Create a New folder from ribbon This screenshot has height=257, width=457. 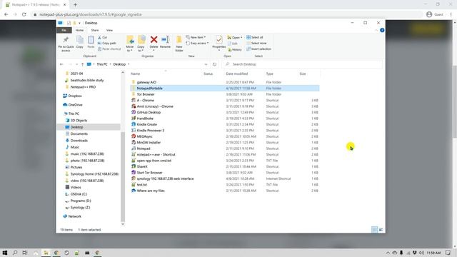point(179,44)
